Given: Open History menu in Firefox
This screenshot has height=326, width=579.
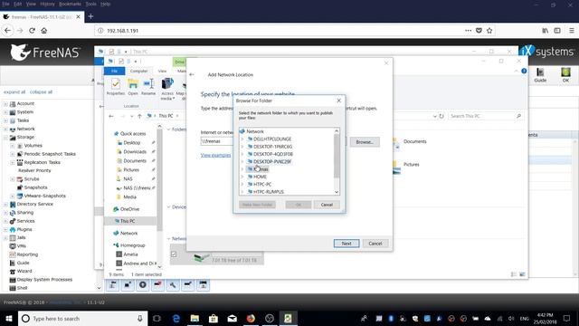Looking at the screenshot, I should (47, 4).
